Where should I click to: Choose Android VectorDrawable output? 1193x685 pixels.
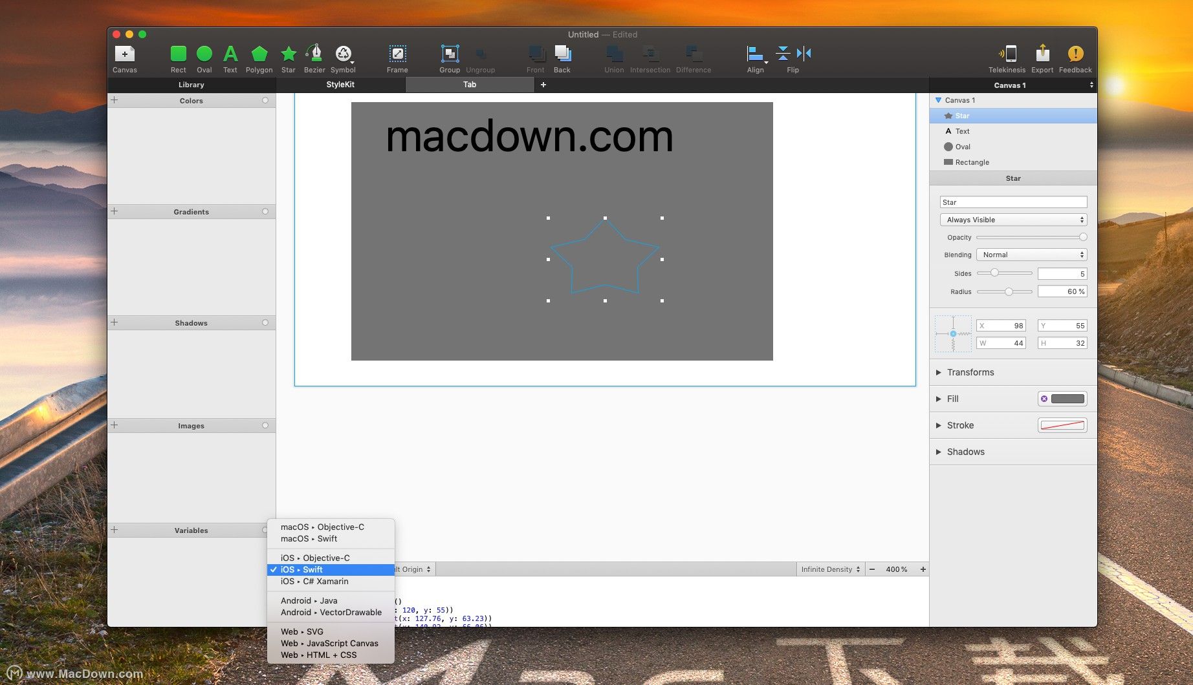(331, 612)
